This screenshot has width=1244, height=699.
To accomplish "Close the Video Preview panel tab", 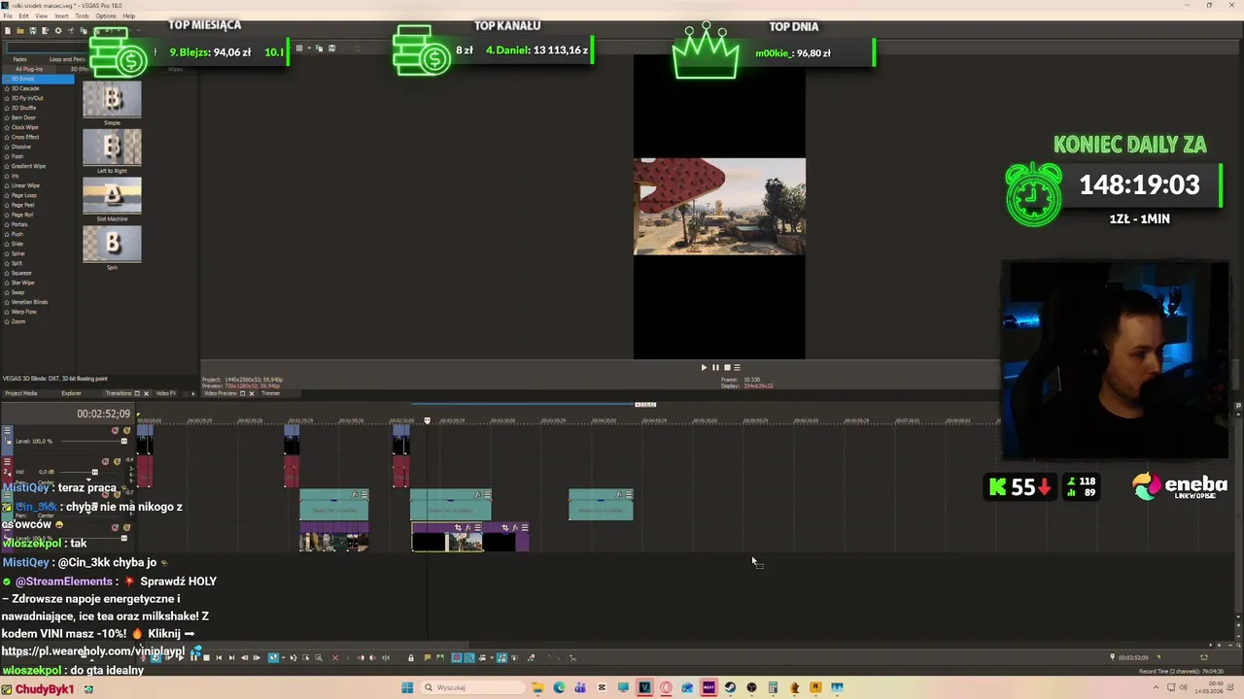I will (x=252, y=393).
